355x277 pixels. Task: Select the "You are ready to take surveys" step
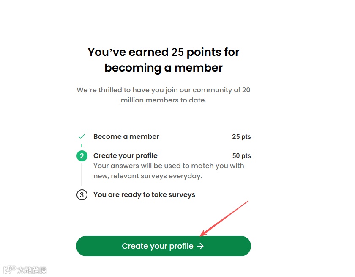pos(144,195)
